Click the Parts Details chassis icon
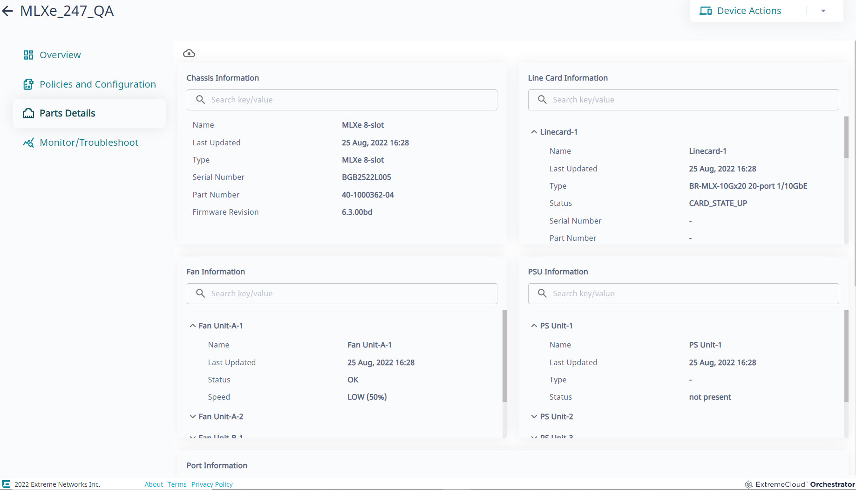This screenshot has height=490, width=856. point(28,113)
